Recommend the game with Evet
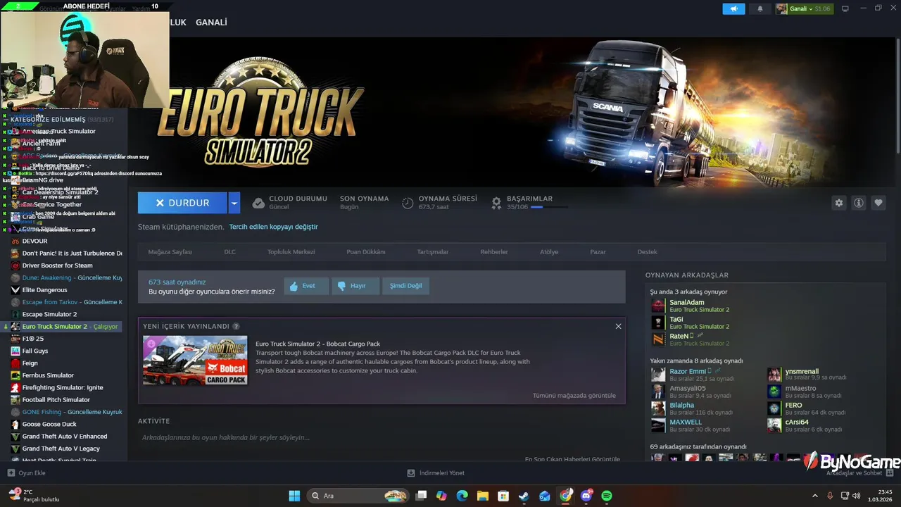This screenshot has width=901, height=507. (x=306, y=286)
